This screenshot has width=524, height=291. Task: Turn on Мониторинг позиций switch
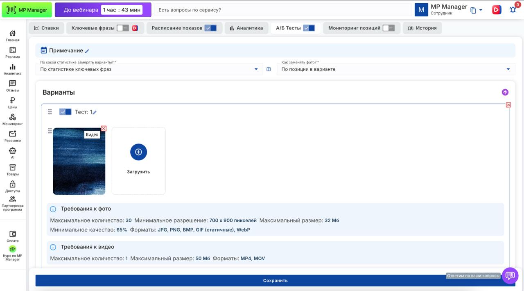click(x=388, y=28)
